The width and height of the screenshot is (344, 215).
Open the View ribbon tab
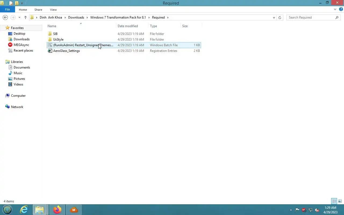(53, 10)
